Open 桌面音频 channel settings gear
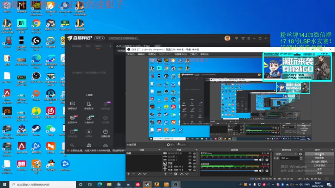The height and width of the screenshot is (188, 335). coord(267,171)
